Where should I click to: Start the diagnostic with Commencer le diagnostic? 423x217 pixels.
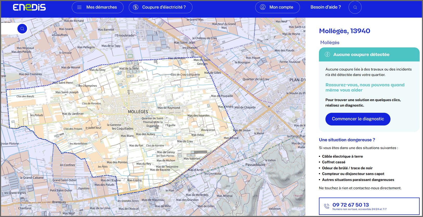(358, 119)
